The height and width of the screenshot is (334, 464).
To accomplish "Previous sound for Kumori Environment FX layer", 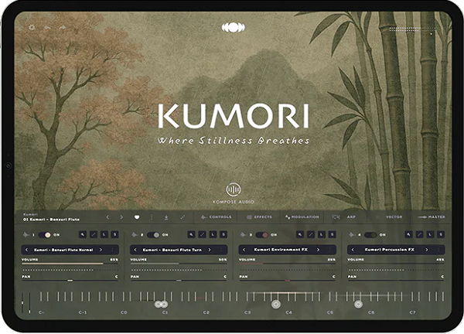I will pos(244,250).
